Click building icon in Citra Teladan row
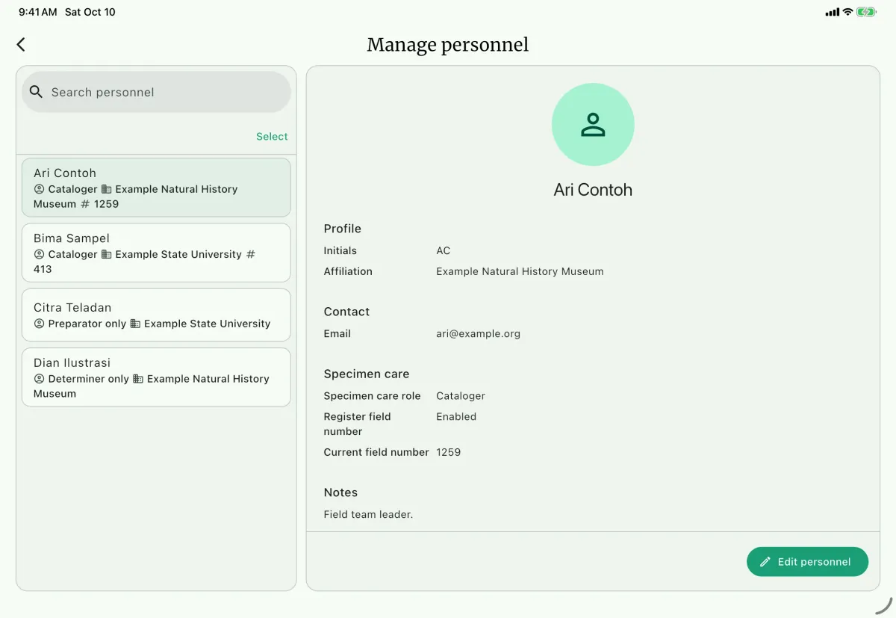The image size is (896, 618). (x=135, y=324)
